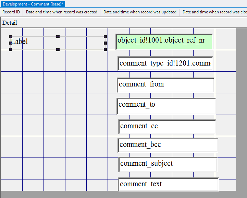Click the comment_subject text box

tap(168, 164)
